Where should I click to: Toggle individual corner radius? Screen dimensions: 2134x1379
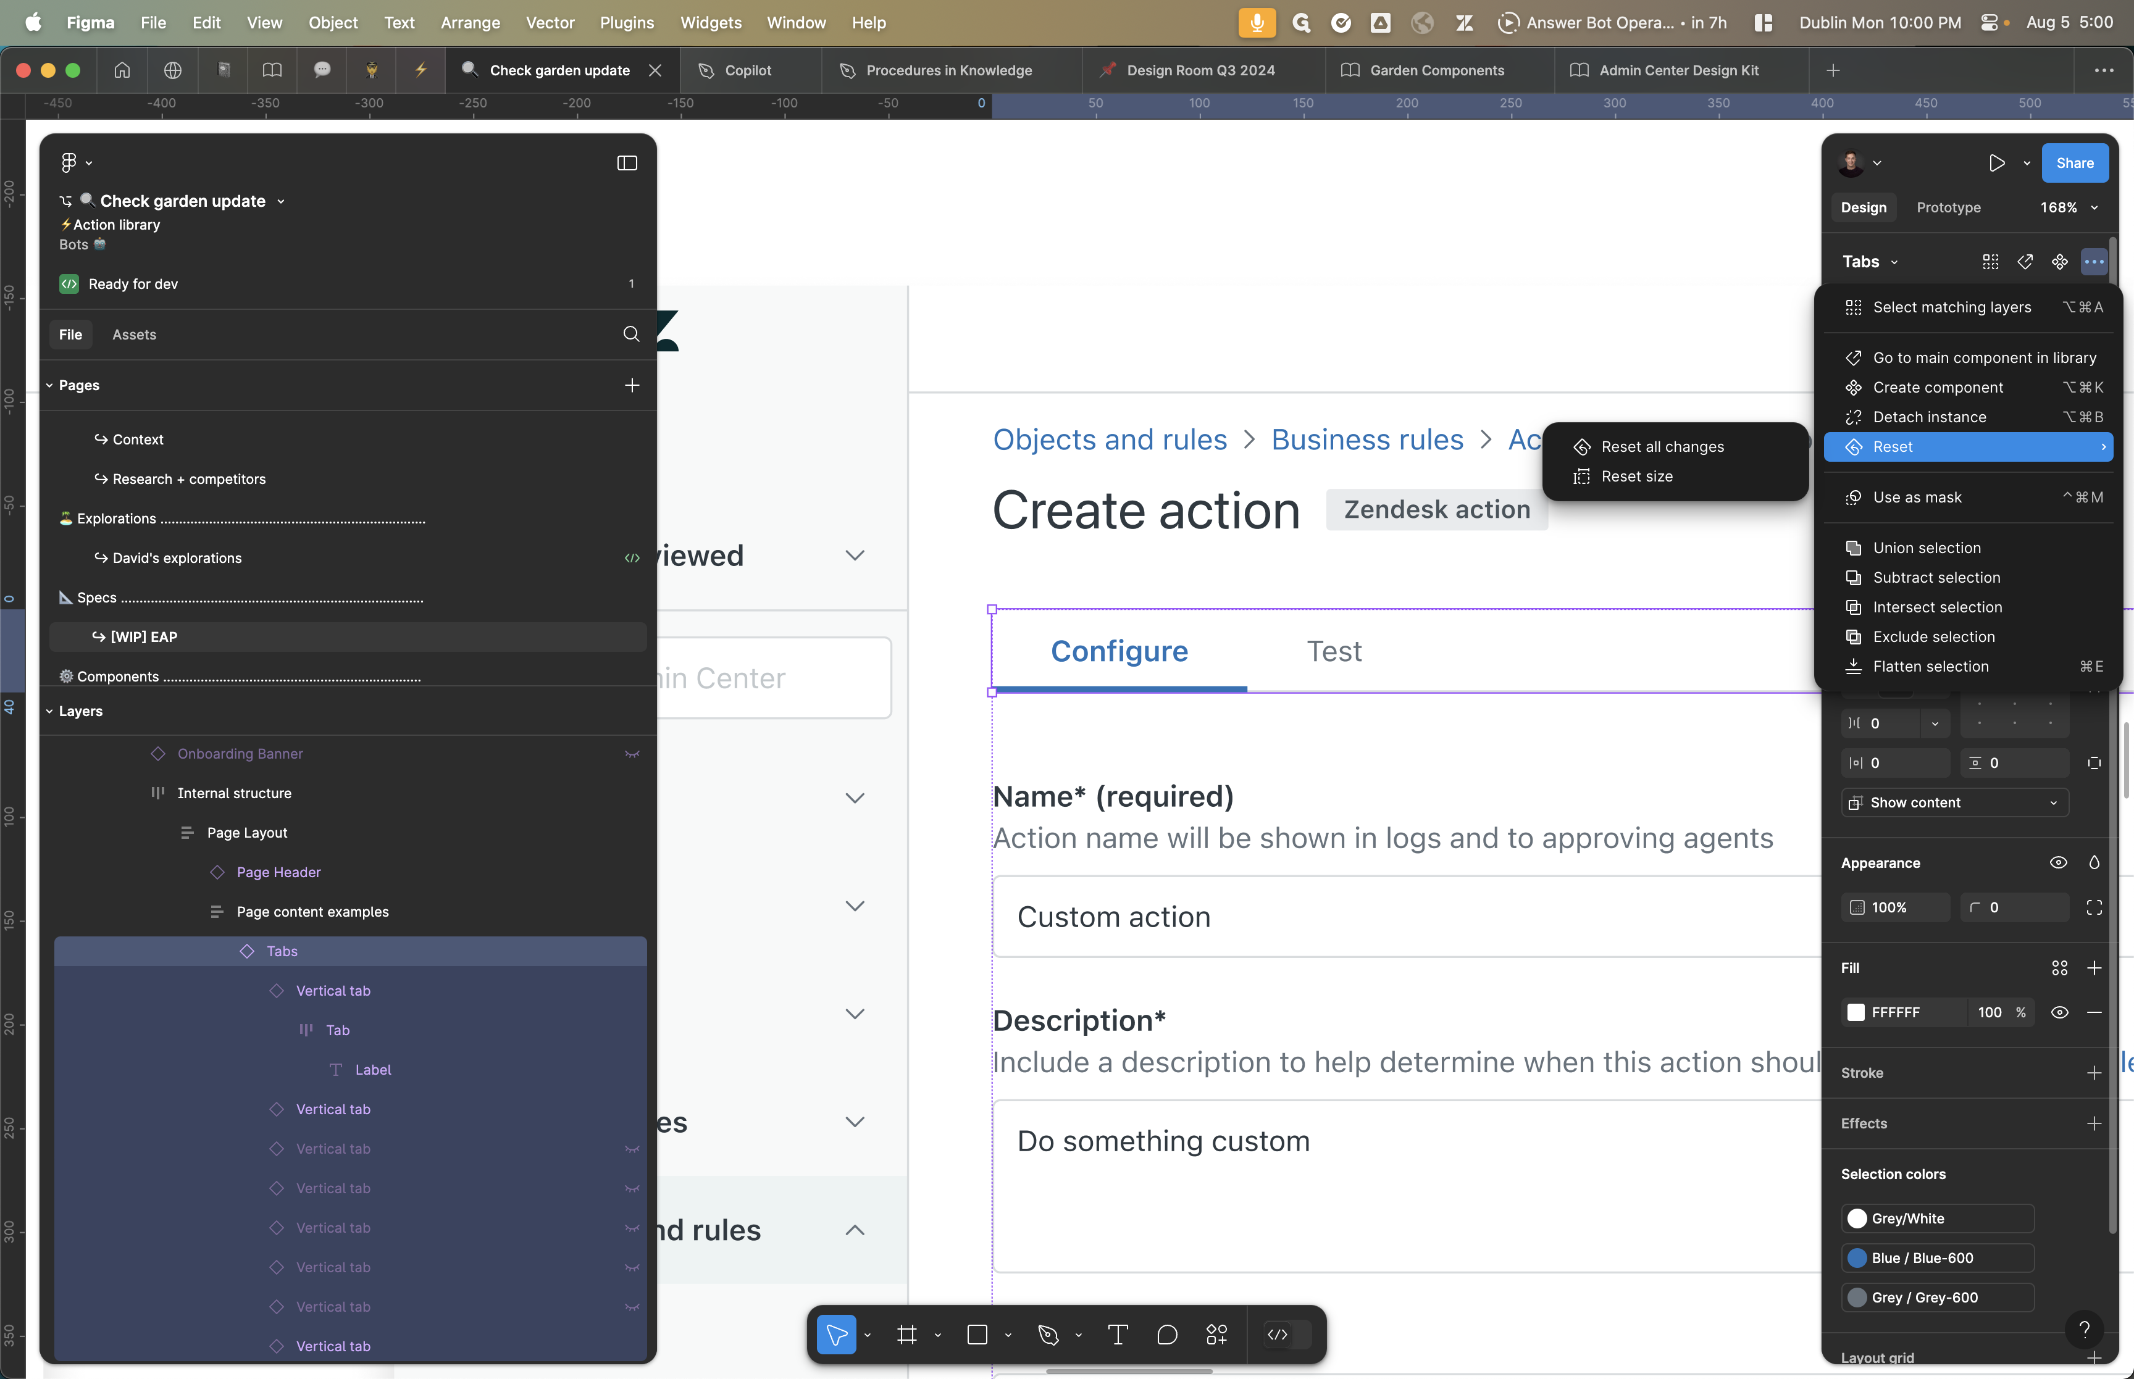coord(2094,907)
